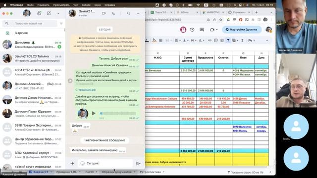Forward the link preview message
This screenshot has height=178, width=317.
(x=70, y=81)
